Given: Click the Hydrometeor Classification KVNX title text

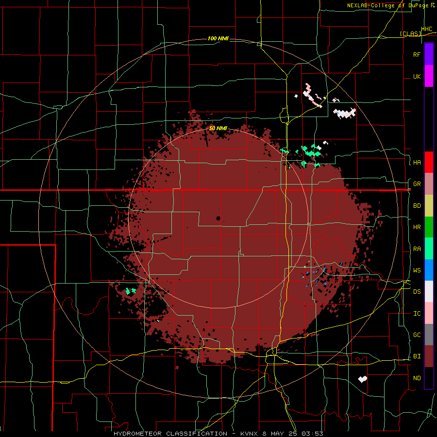Looking at the screenshot, I should [218, 434].
